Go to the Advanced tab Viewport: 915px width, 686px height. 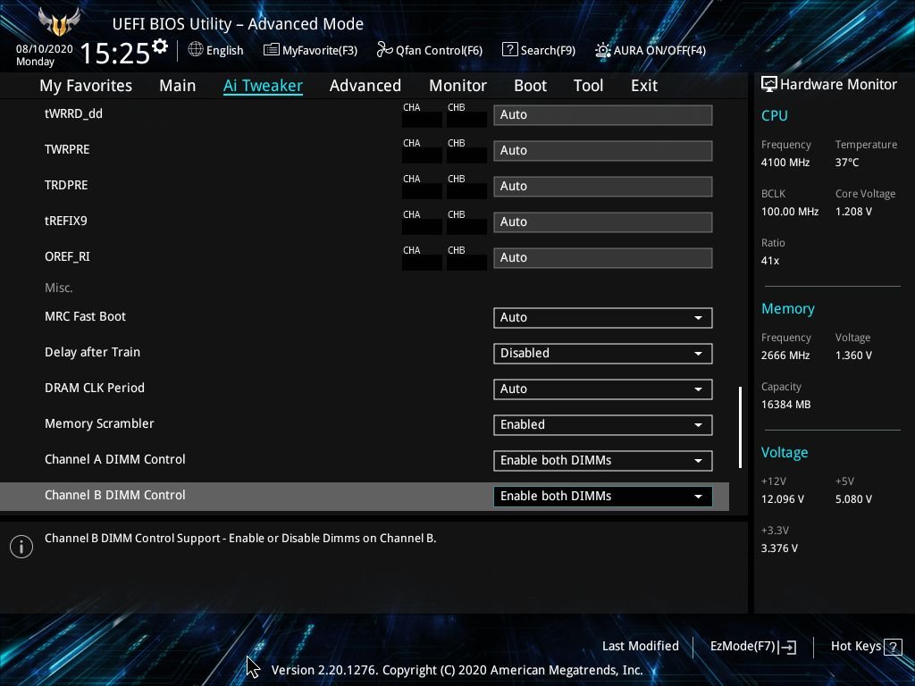(365, 86)
